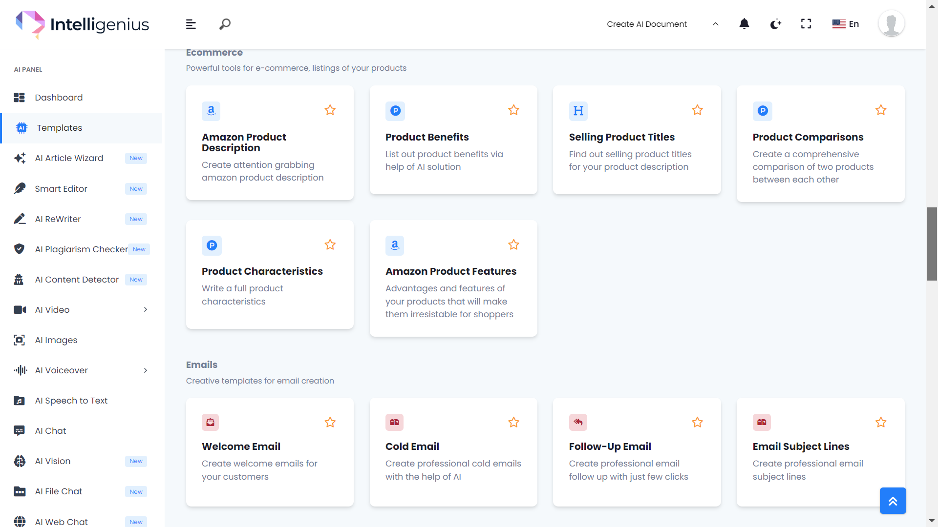This screenshot has height=527, width=938.
Task: Go to AI Chat in sidebar
Action: [x=50, y=431]
